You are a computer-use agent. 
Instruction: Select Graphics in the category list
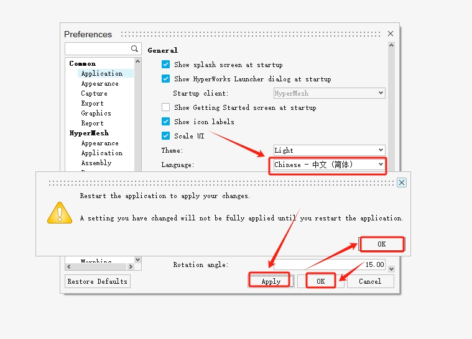[96, 113]
